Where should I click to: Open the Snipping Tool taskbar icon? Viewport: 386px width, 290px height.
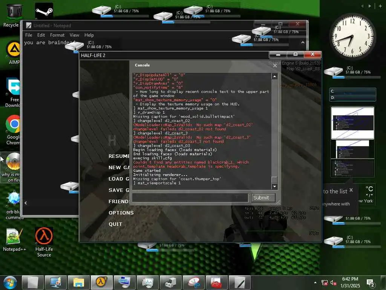194,282
